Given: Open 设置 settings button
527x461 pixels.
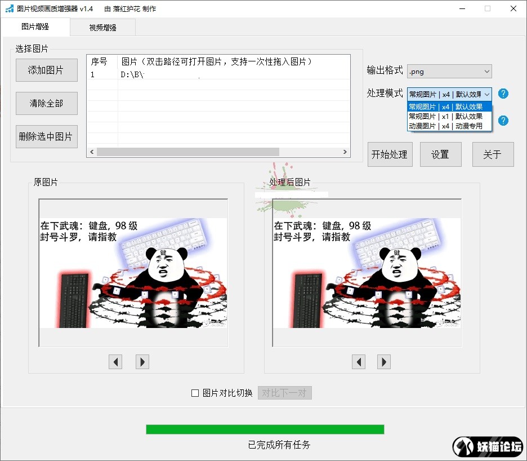Looking at the screenshot, I should 441,154.
